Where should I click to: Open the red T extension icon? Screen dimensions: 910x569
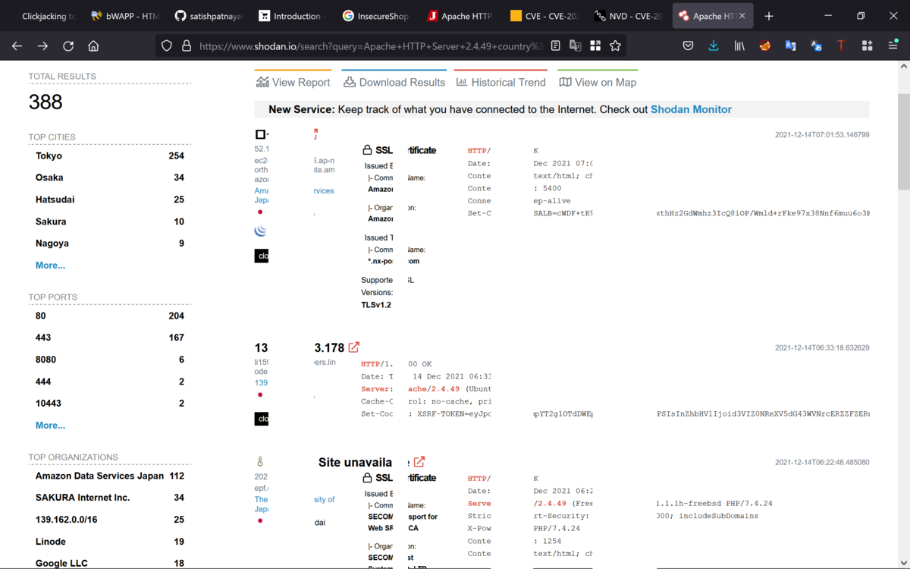pos(841,46)
